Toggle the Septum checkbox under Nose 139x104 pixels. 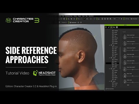point(113,78)
